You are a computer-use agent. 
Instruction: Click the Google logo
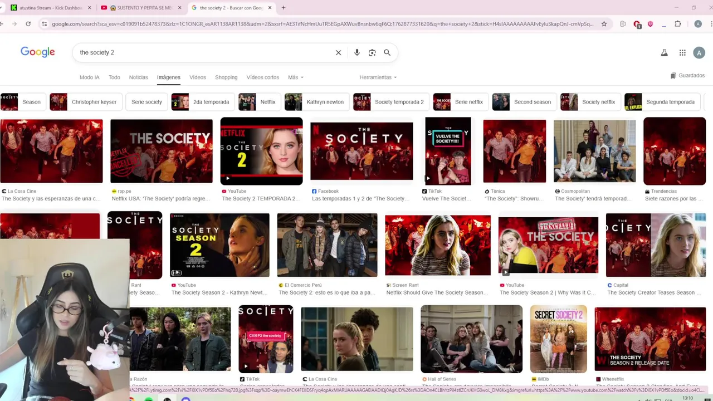[x=38, y=52]
